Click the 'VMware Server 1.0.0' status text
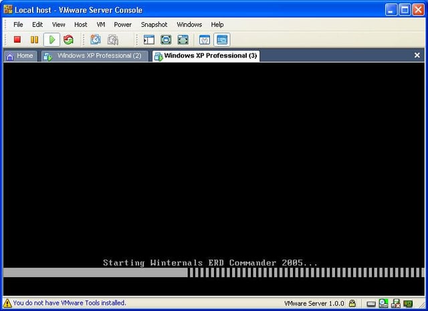Image resolution: width=428 pixels, height=311 pixels. (x=314, y=304)
